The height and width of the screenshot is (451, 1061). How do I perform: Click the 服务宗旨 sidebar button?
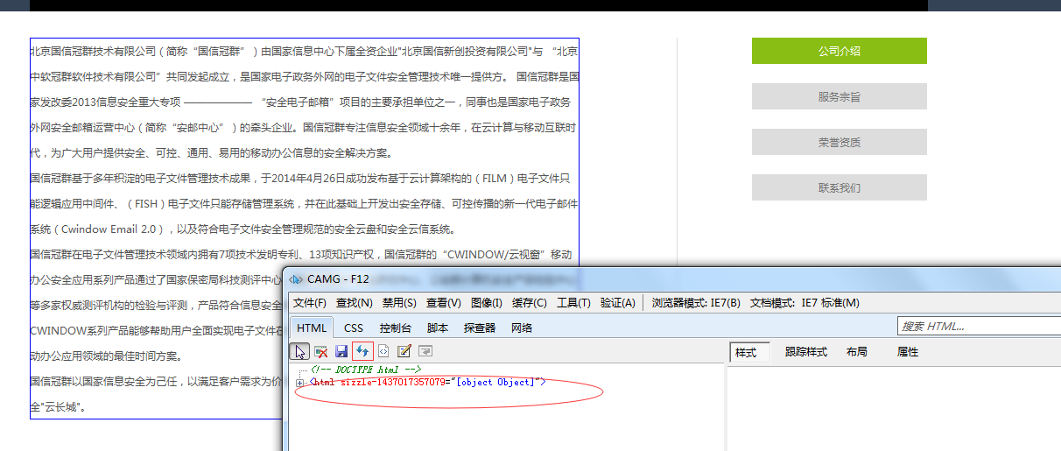(840, 96)
